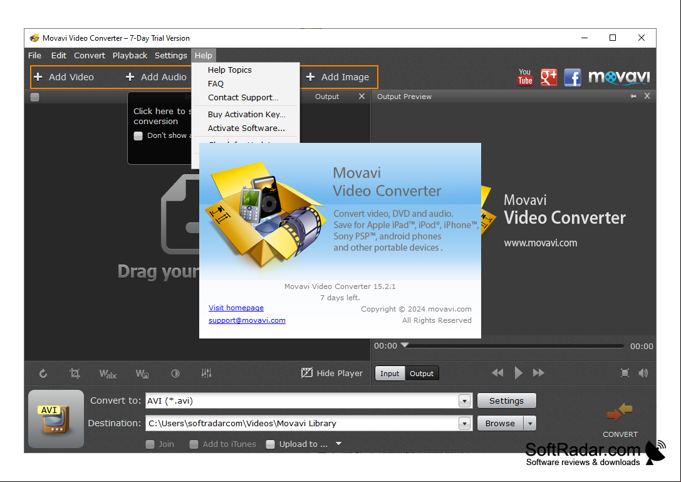This screenshot has width=681, height=482.
Task: Open the Settings menu
Action: [170, 55]
